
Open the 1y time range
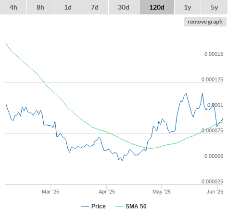pos(188,7)
